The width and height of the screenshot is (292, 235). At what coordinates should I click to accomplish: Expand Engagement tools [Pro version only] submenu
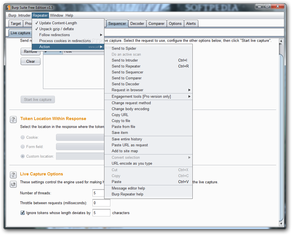(x=148, y=97)
